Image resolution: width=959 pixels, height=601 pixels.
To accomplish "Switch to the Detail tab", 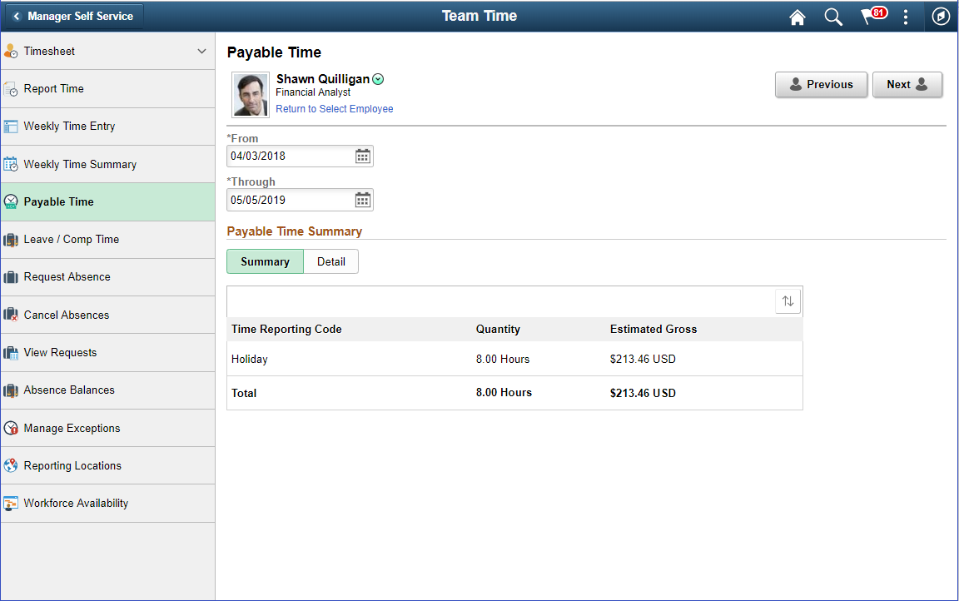I will [x=330, y=261].
